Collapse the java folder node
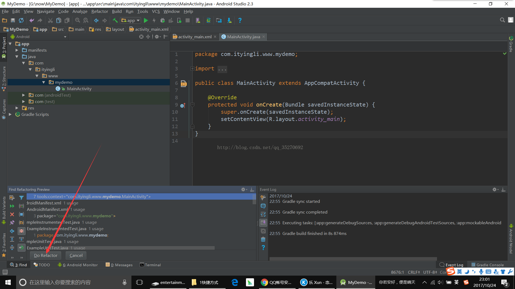Screen dimensions: 515x289 pos(17,56)
